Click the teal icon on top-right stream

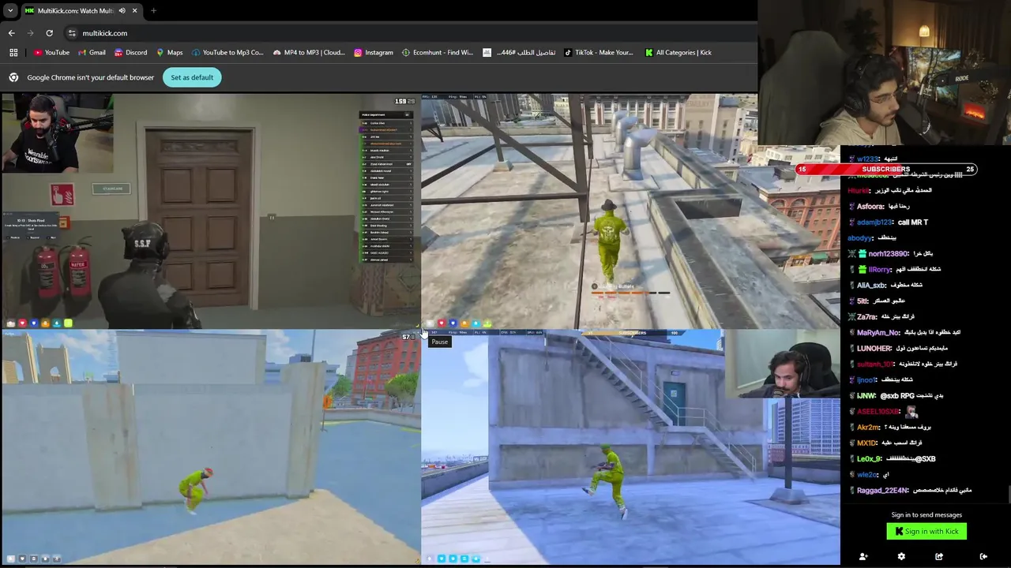pyautogui.click(x=475, y=323)
